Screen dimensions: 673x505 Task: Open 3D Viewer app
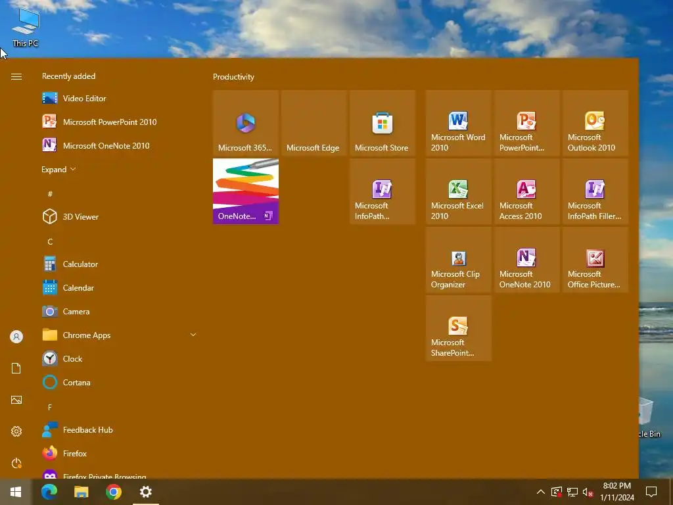pos(118,217)
